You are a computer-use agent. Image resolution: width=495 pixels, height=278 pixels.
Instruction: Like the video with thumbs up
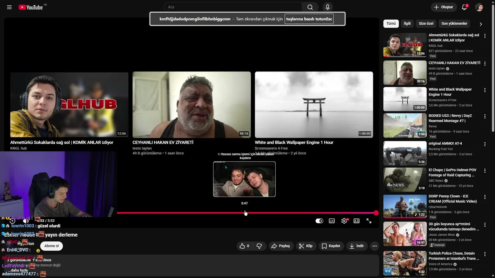pos(244,246)
